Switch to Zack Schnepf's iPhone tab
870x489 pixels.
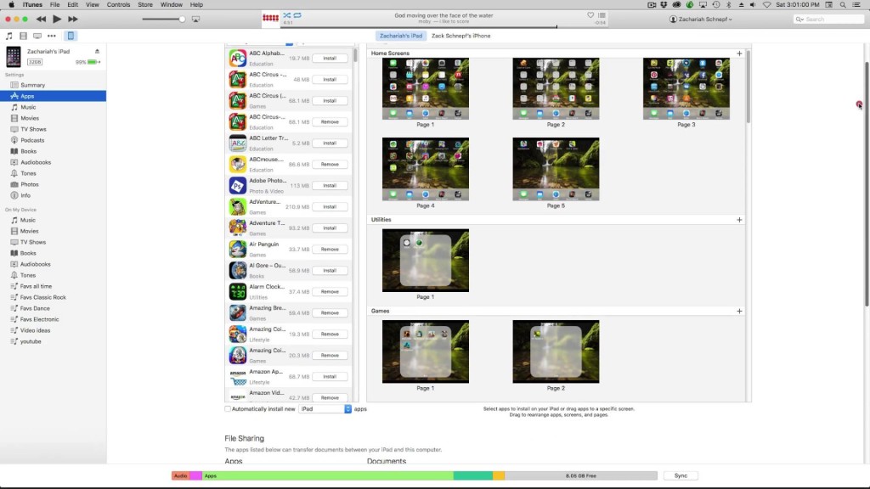(460, 36)
